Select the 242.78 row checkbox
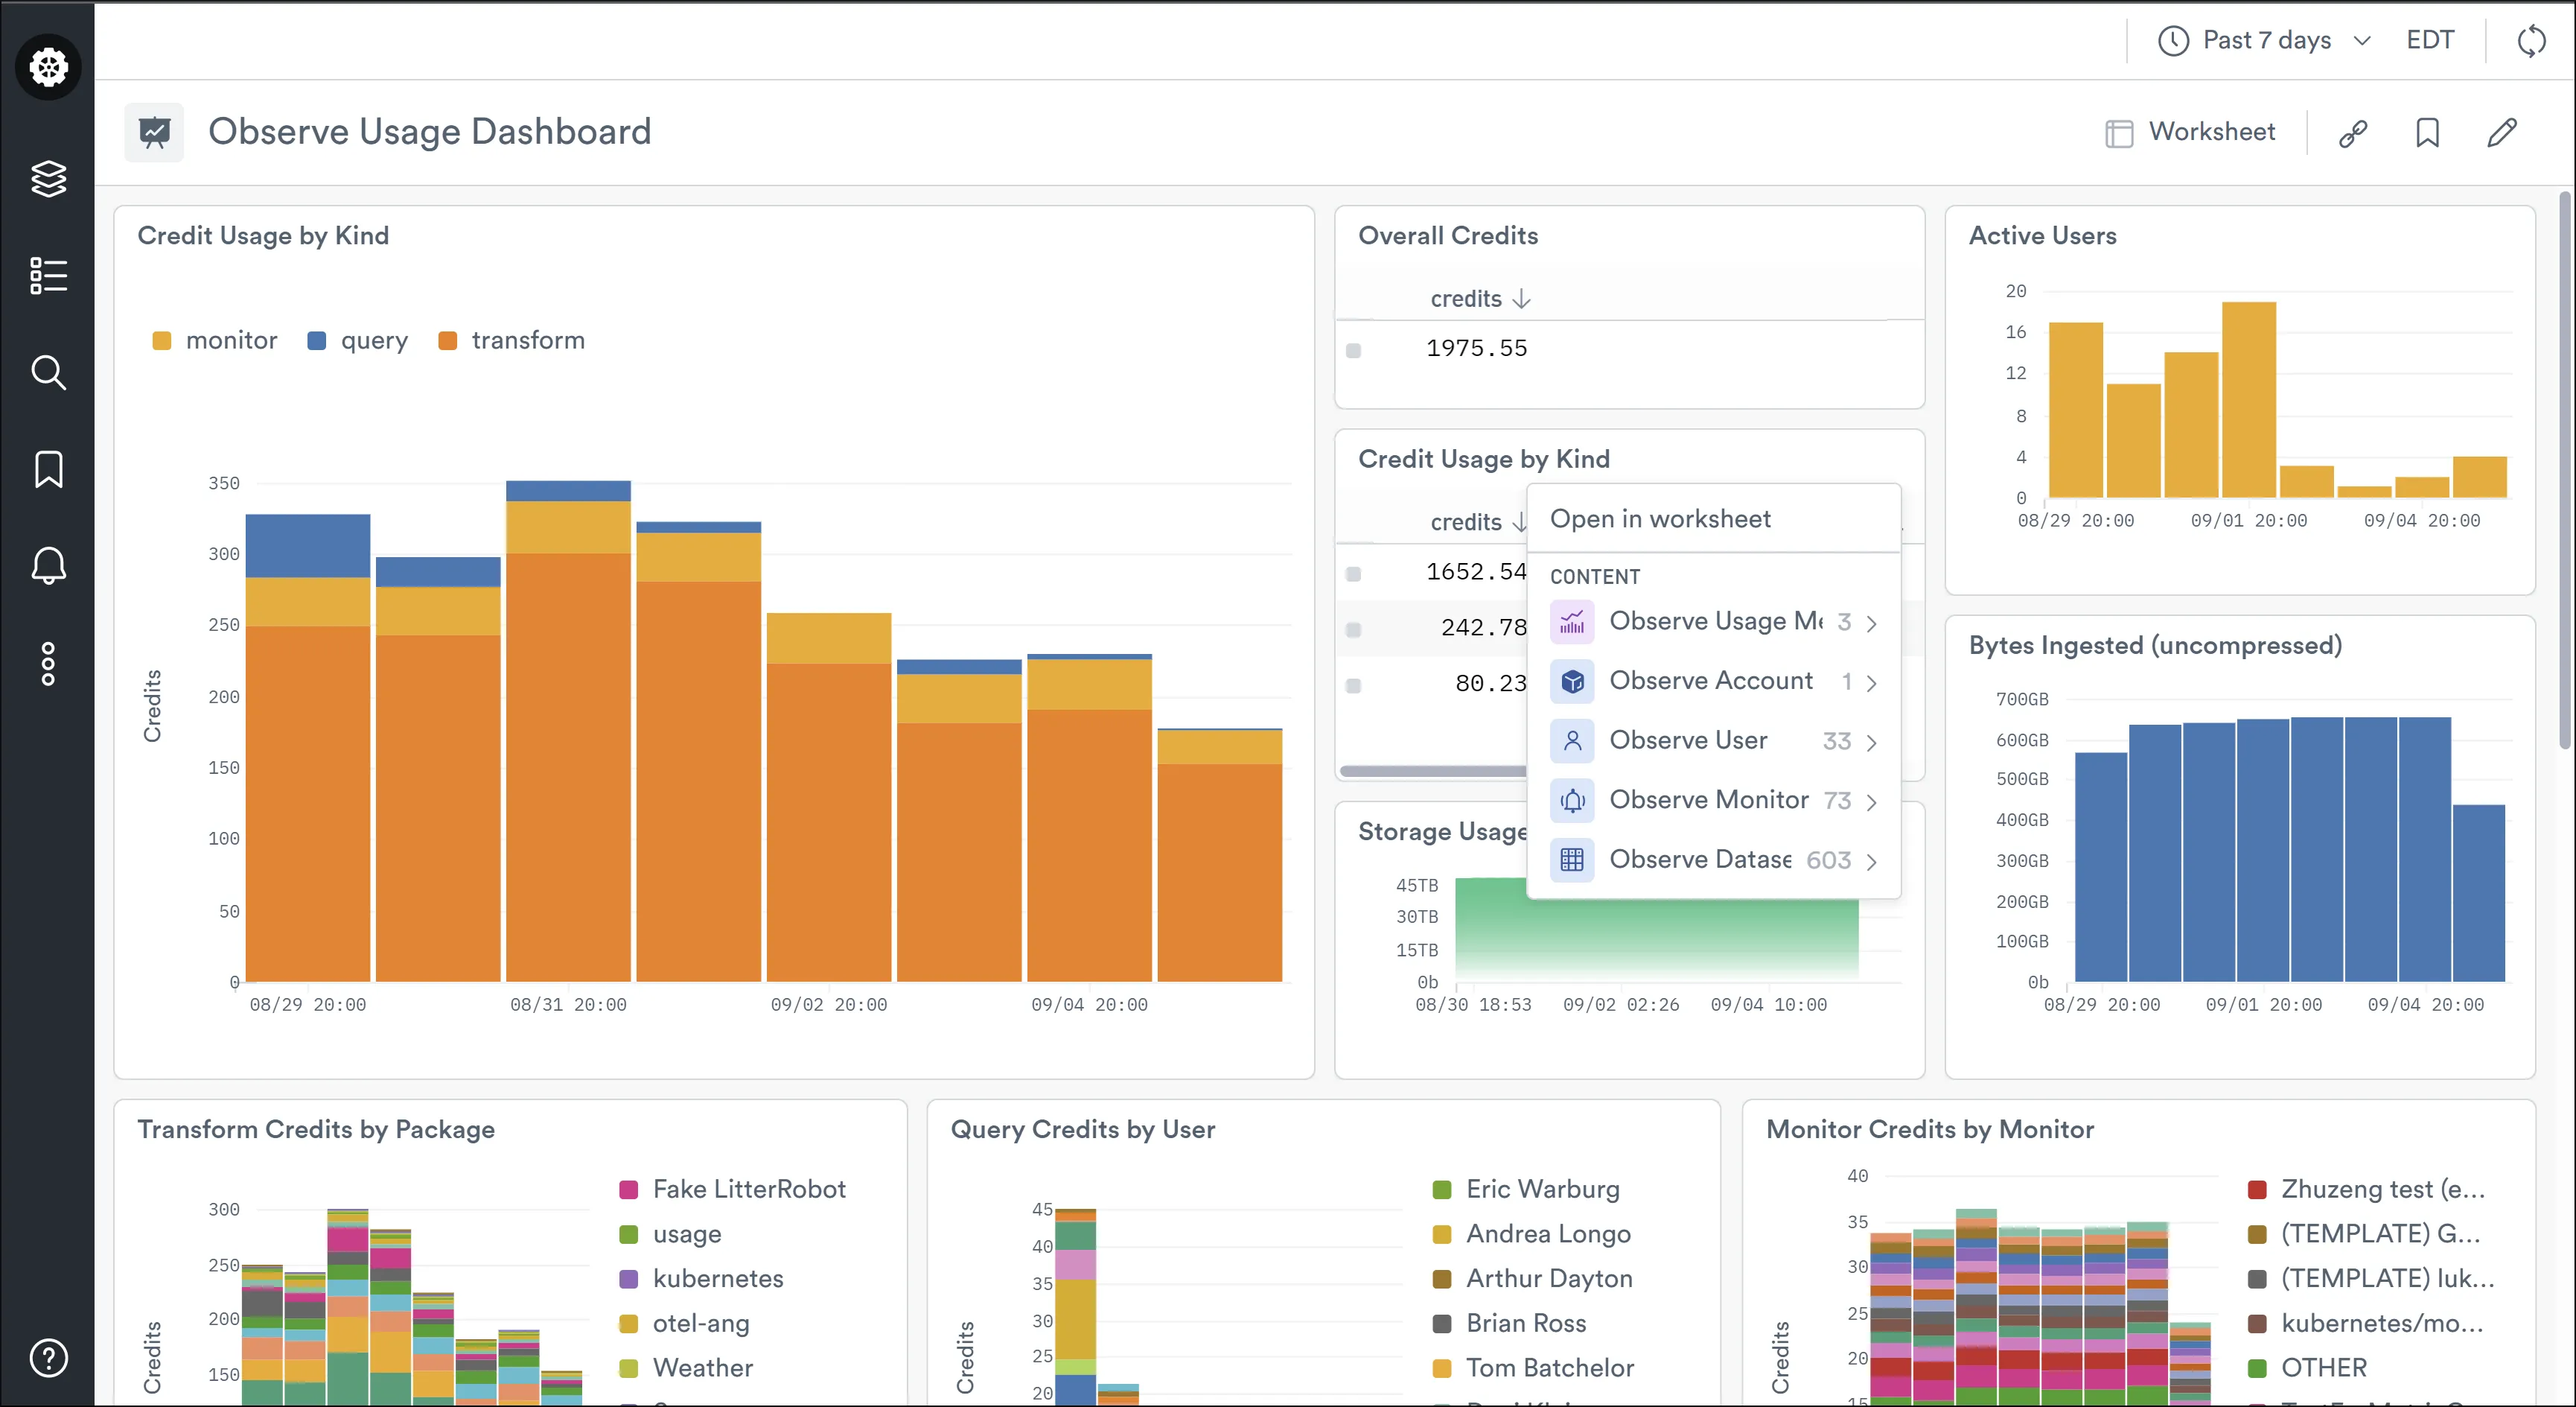This screenshot has height=1407, width=2576. [x=1353, y=629]
